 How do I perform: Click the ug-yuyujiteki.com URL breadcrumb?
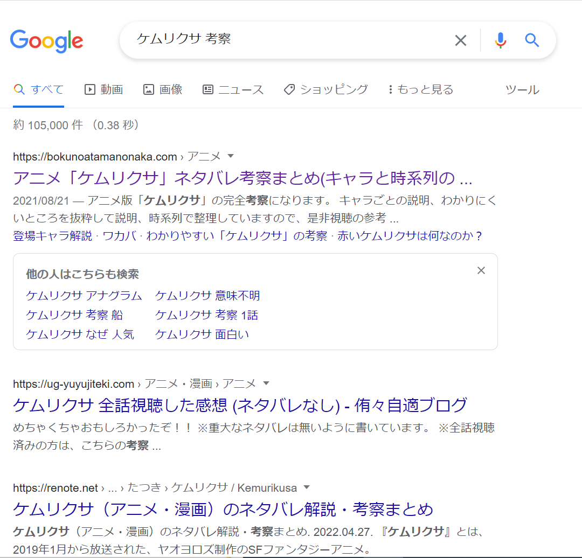(134, 383)
